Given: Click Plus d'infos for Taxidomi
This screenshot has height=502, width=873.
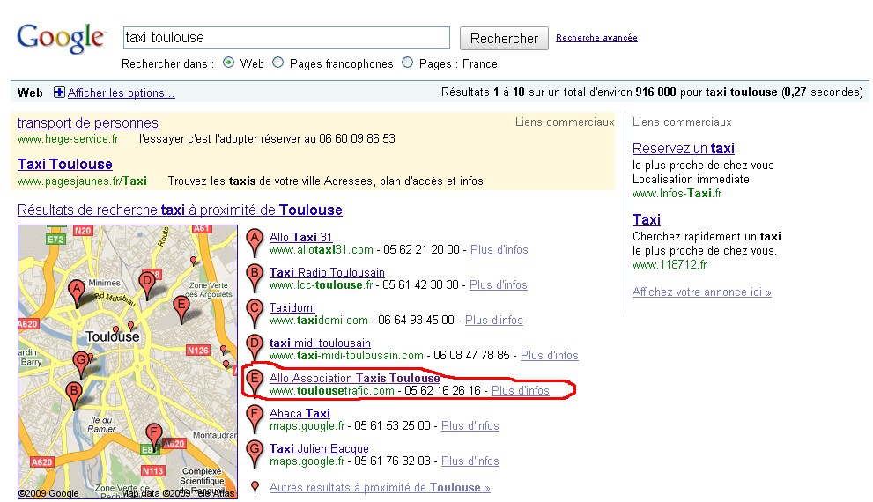Looking at the screenshot, I should click(494, 320).
